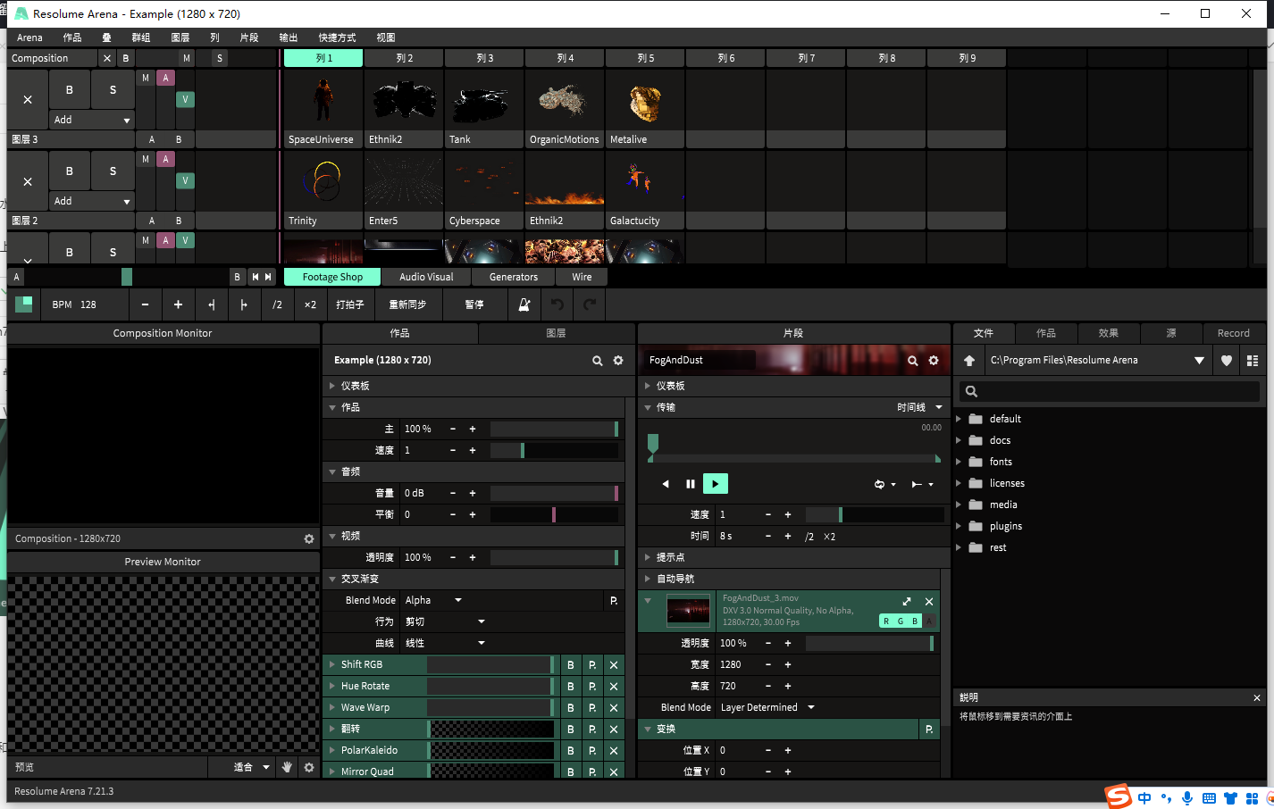
Task: Open the 输出 menu
Action: (x=288, y=38)
